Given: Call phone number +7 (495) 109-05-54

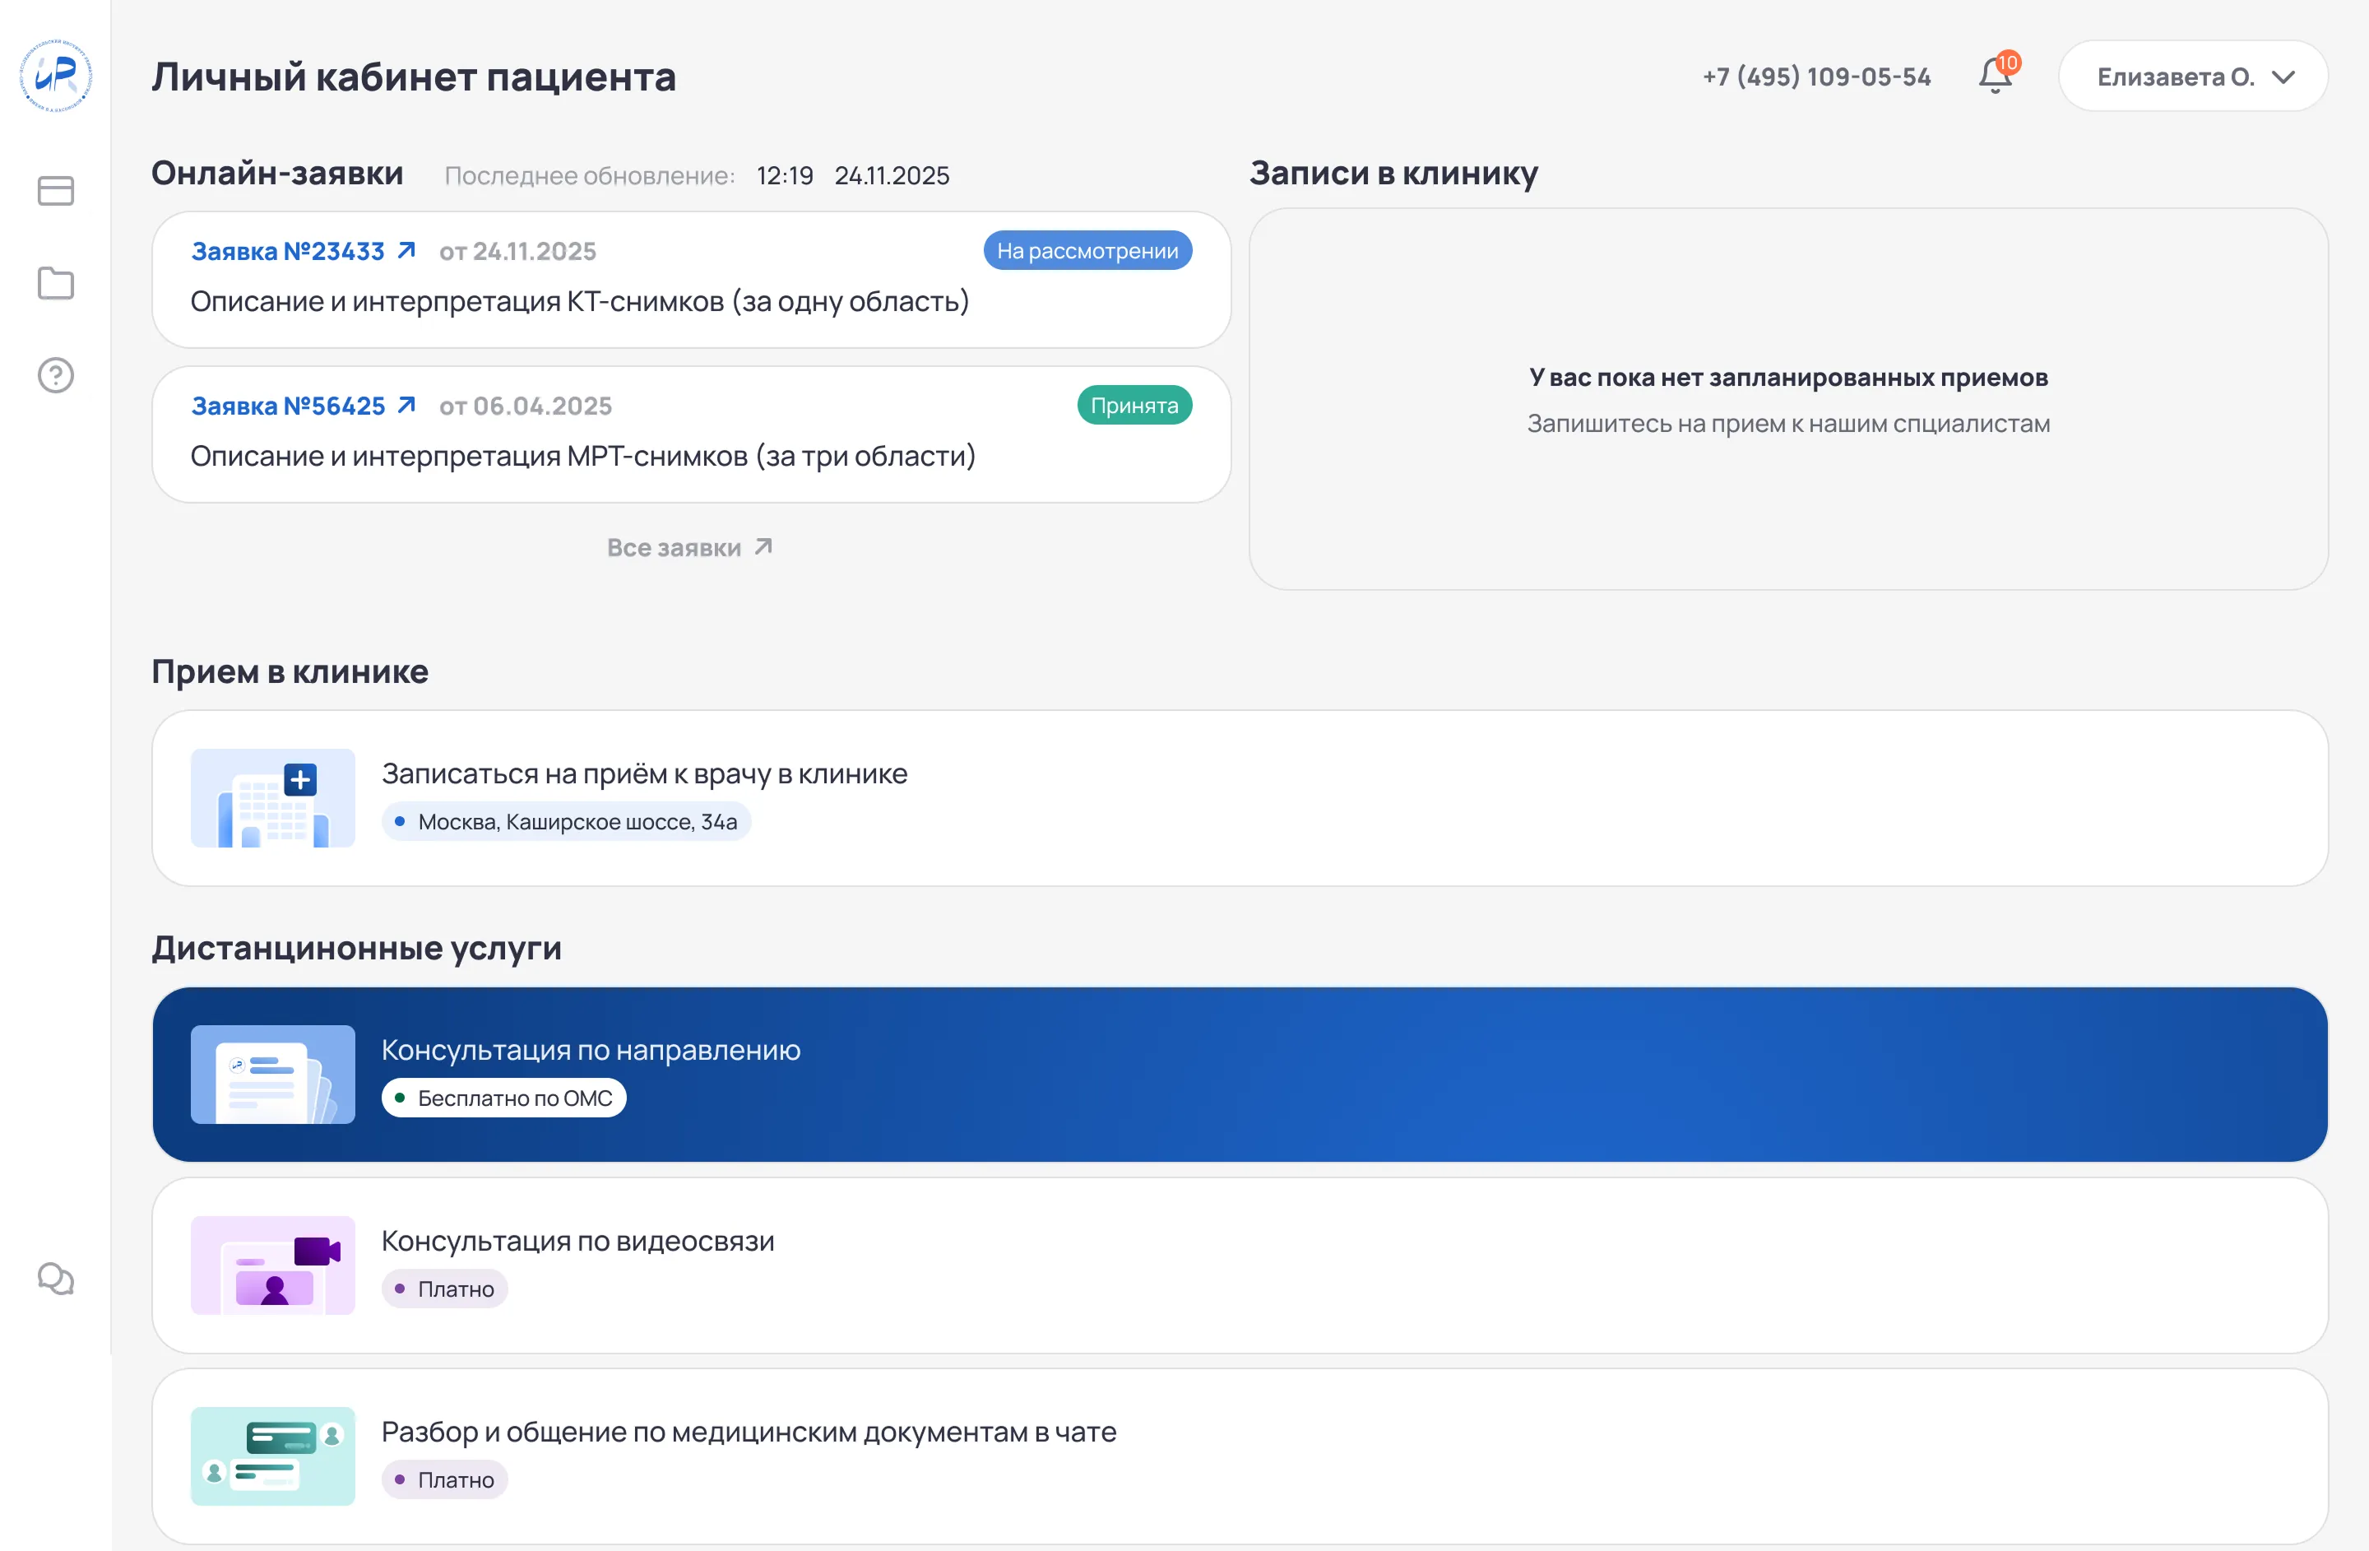Looking at the screenshot, I should (1816, 77).
